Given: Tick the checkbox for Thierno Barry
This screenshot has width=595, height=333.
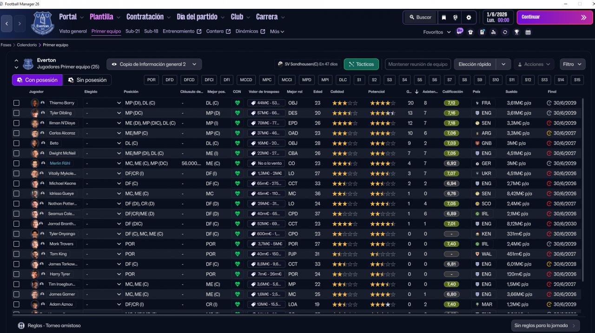Looking at the screenshot, I should [x=17, y=103].
